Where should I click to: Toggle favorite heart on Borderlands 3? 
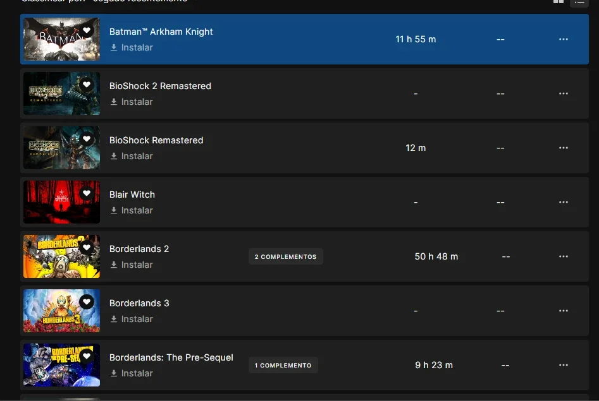[87, 302]
